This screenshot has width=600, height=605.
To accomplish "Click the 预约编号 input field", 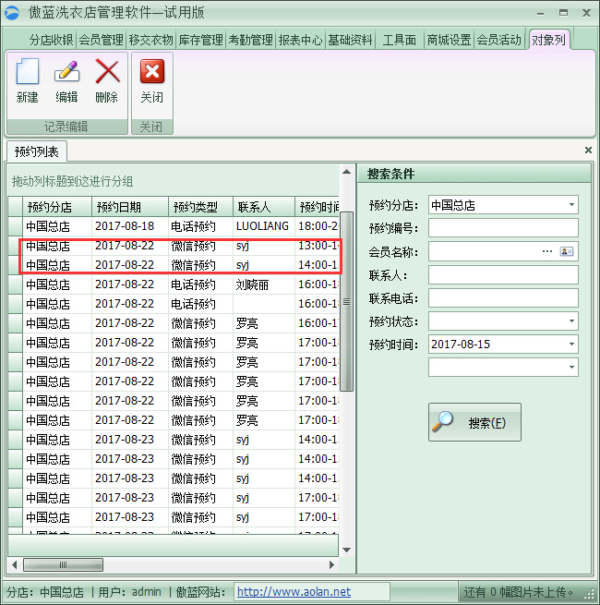I will (503, 228).
